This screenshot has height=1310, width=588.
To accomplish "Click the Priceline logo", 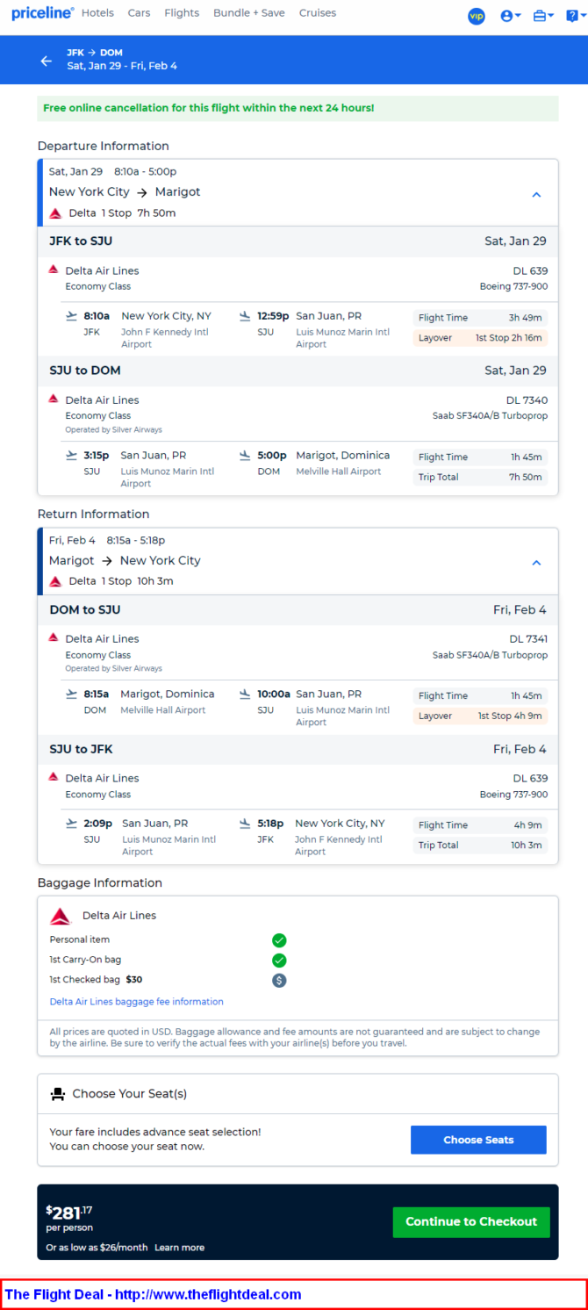I will 42,13.
